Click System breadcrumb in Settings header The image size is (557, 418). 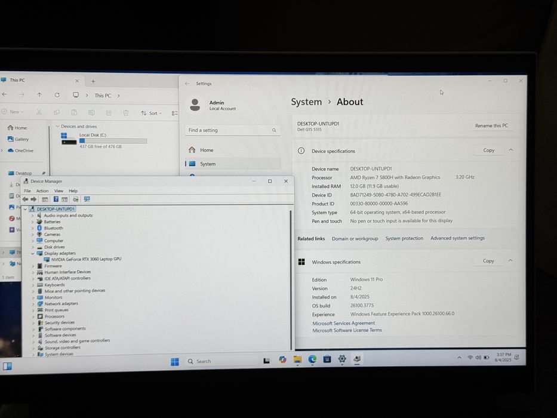(306, 102)
